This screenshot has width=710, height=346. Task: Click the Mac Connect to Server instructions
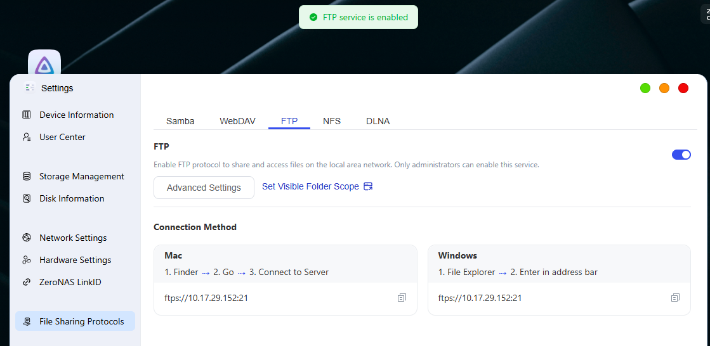click(x=247, y=272)
